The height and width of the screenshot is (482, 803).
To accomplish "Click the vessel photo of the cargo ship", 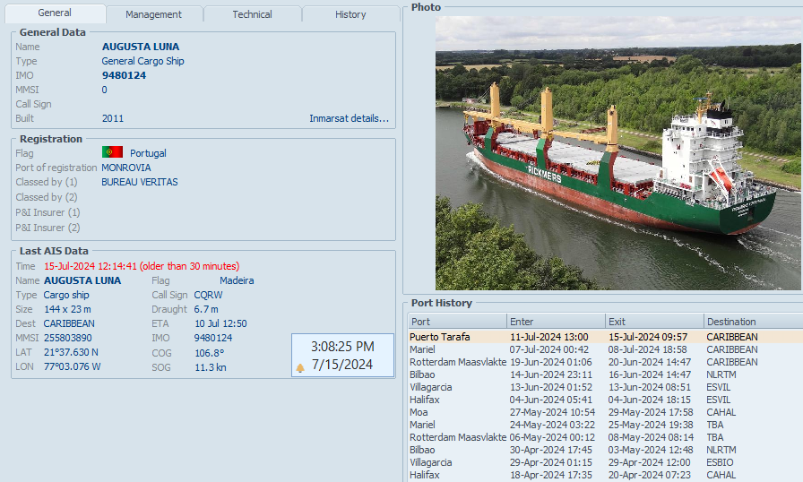I will point(618,153).
